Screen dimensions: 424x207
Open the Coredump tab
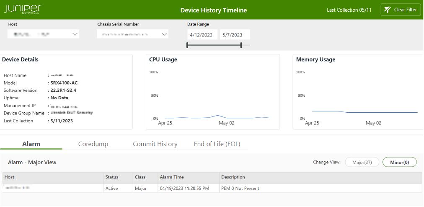[x=93, y=144]
